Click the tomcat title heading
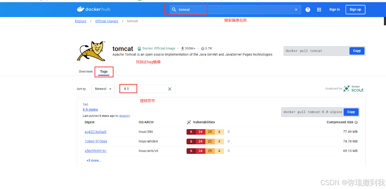This screenshot has height=189, width=386. [x=123, y=49]
